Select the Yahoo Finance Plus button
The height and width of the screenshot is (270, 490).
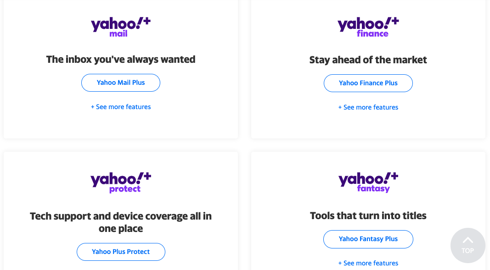click(x=368, y=83)
